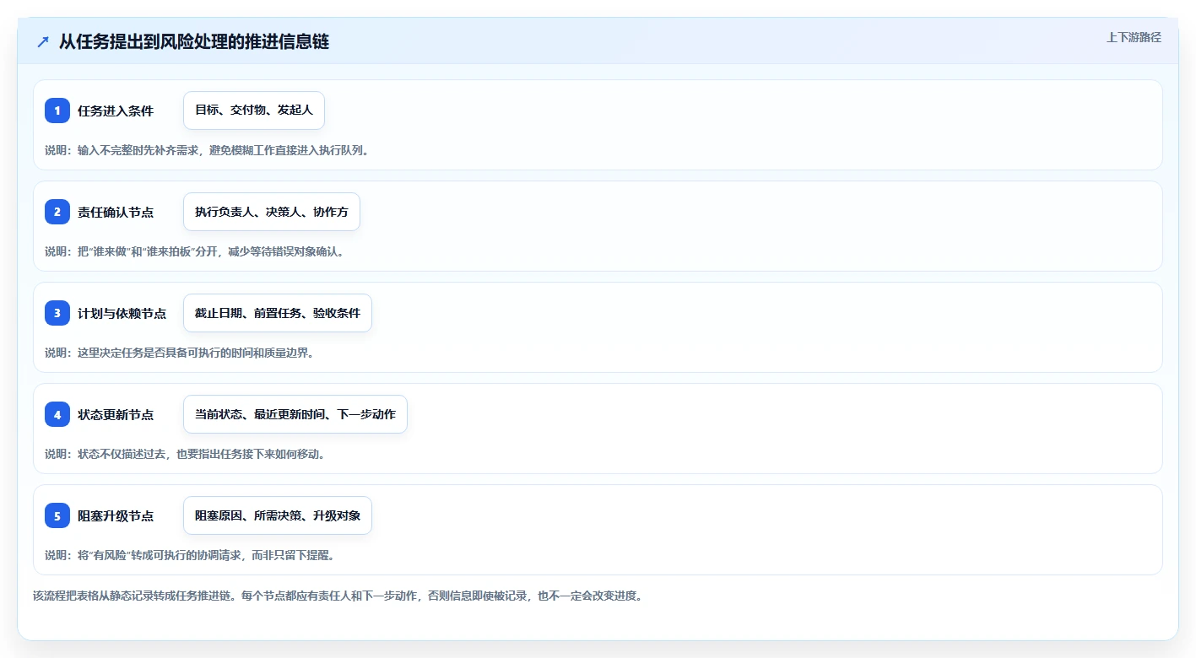Select the 当前状态、最近更新时间、下一步动作 chip

click(295, 414)
